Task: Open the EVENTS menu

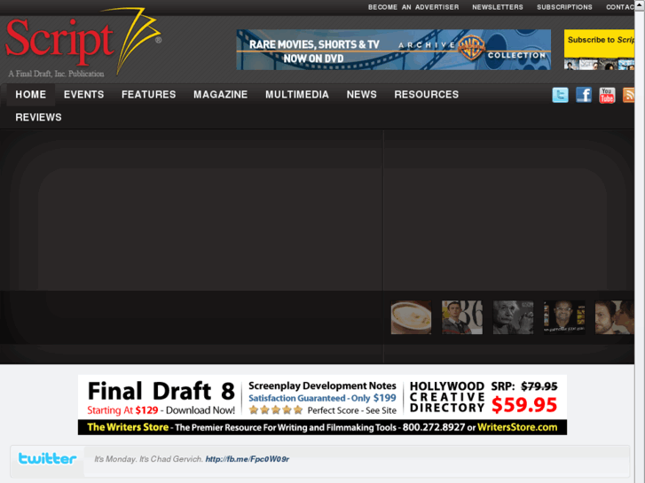Action: [84, 95]
